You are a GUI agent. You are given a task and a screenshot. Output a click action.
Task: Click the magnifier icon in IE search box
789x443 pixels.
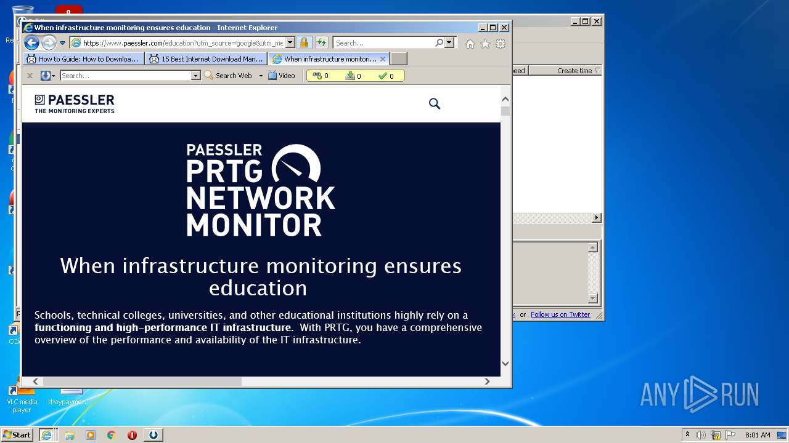[x=439, y=43]
